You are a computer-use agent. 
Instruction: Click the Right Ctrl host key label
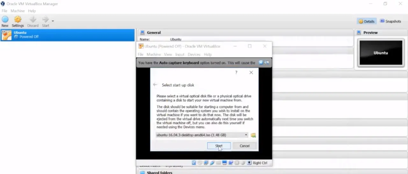[260, 163]
